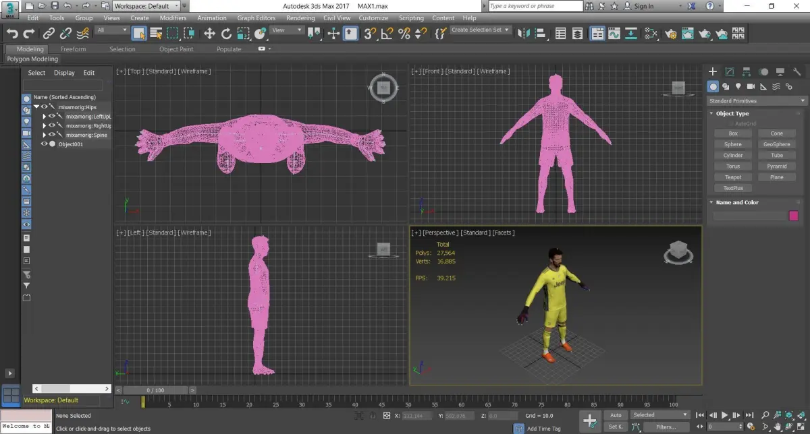
Task: Select the Select and Link tool
Action: [x=49, y=33]
